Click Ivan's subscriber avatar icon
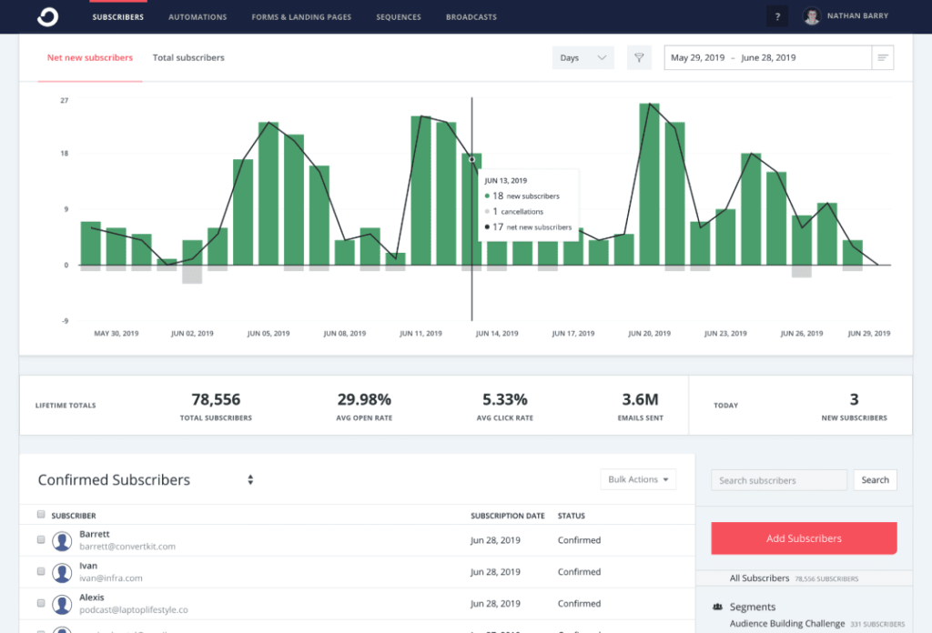The width and height of the screenshot is (932, 633). pyautogui.click(x=62, y=573)
